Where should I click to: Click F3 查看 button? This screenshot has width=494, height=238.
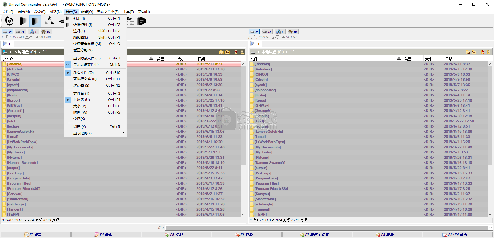[36, 235]
